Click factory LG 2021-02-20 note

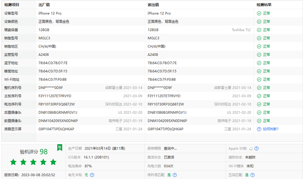click(x=130, y=112)
